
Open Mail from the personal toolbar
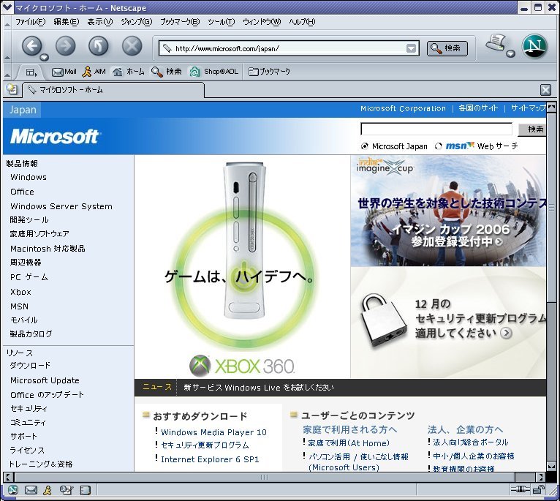click(64, 72)
